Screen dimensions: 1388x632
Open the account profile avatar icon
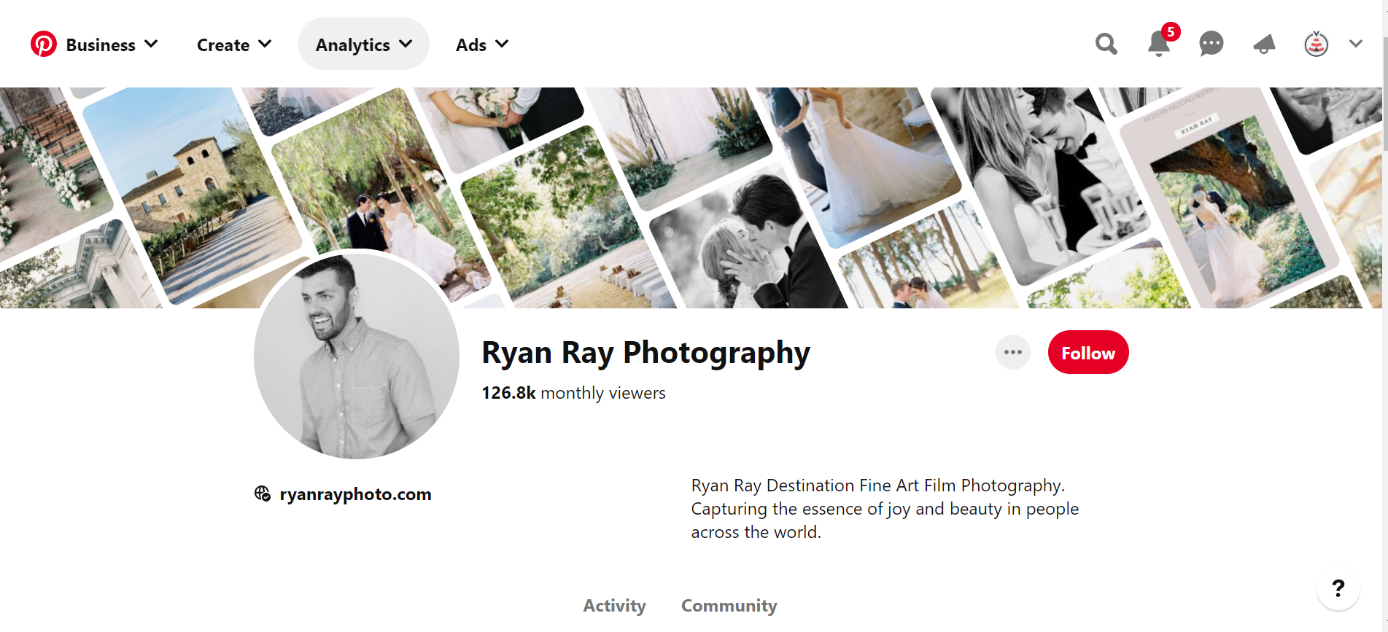click(x=1316, y=44)
